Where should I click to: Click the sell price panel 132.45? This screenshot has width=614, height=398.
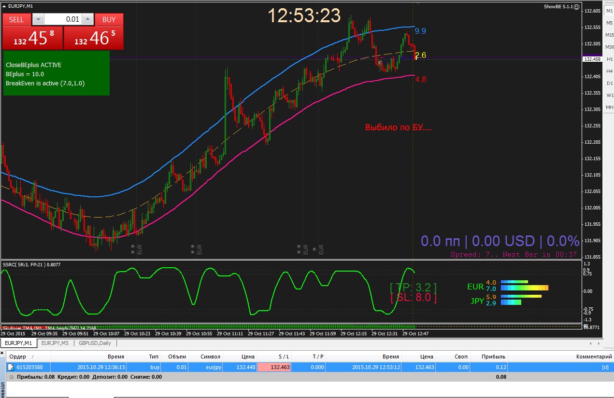pos(33,38)
